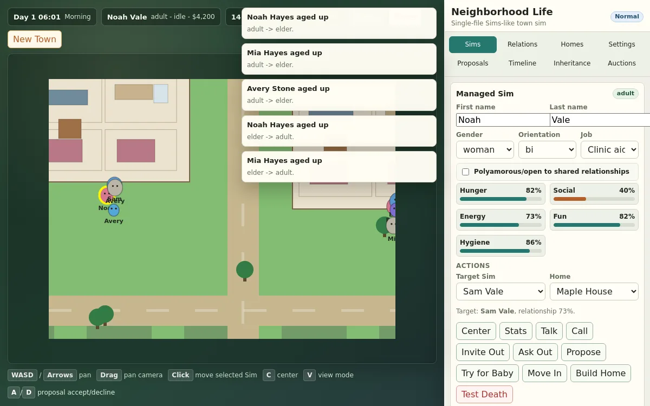Click the Hunger need bar

[x=500, y=199]
